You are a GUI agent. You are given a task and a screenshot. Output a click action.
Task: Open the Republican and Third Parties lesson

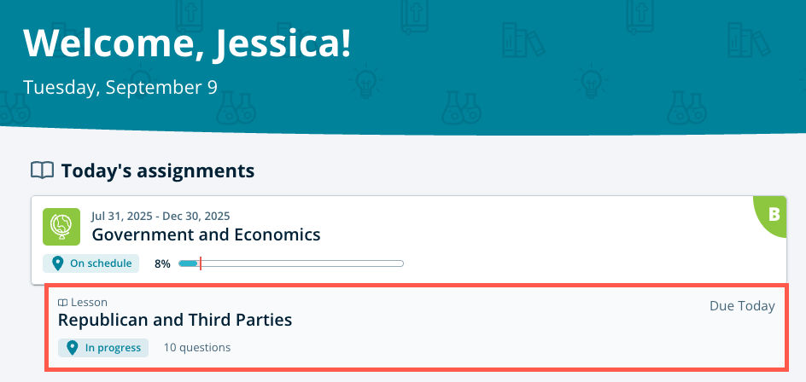pyautogui.click(x=175, y=321)
